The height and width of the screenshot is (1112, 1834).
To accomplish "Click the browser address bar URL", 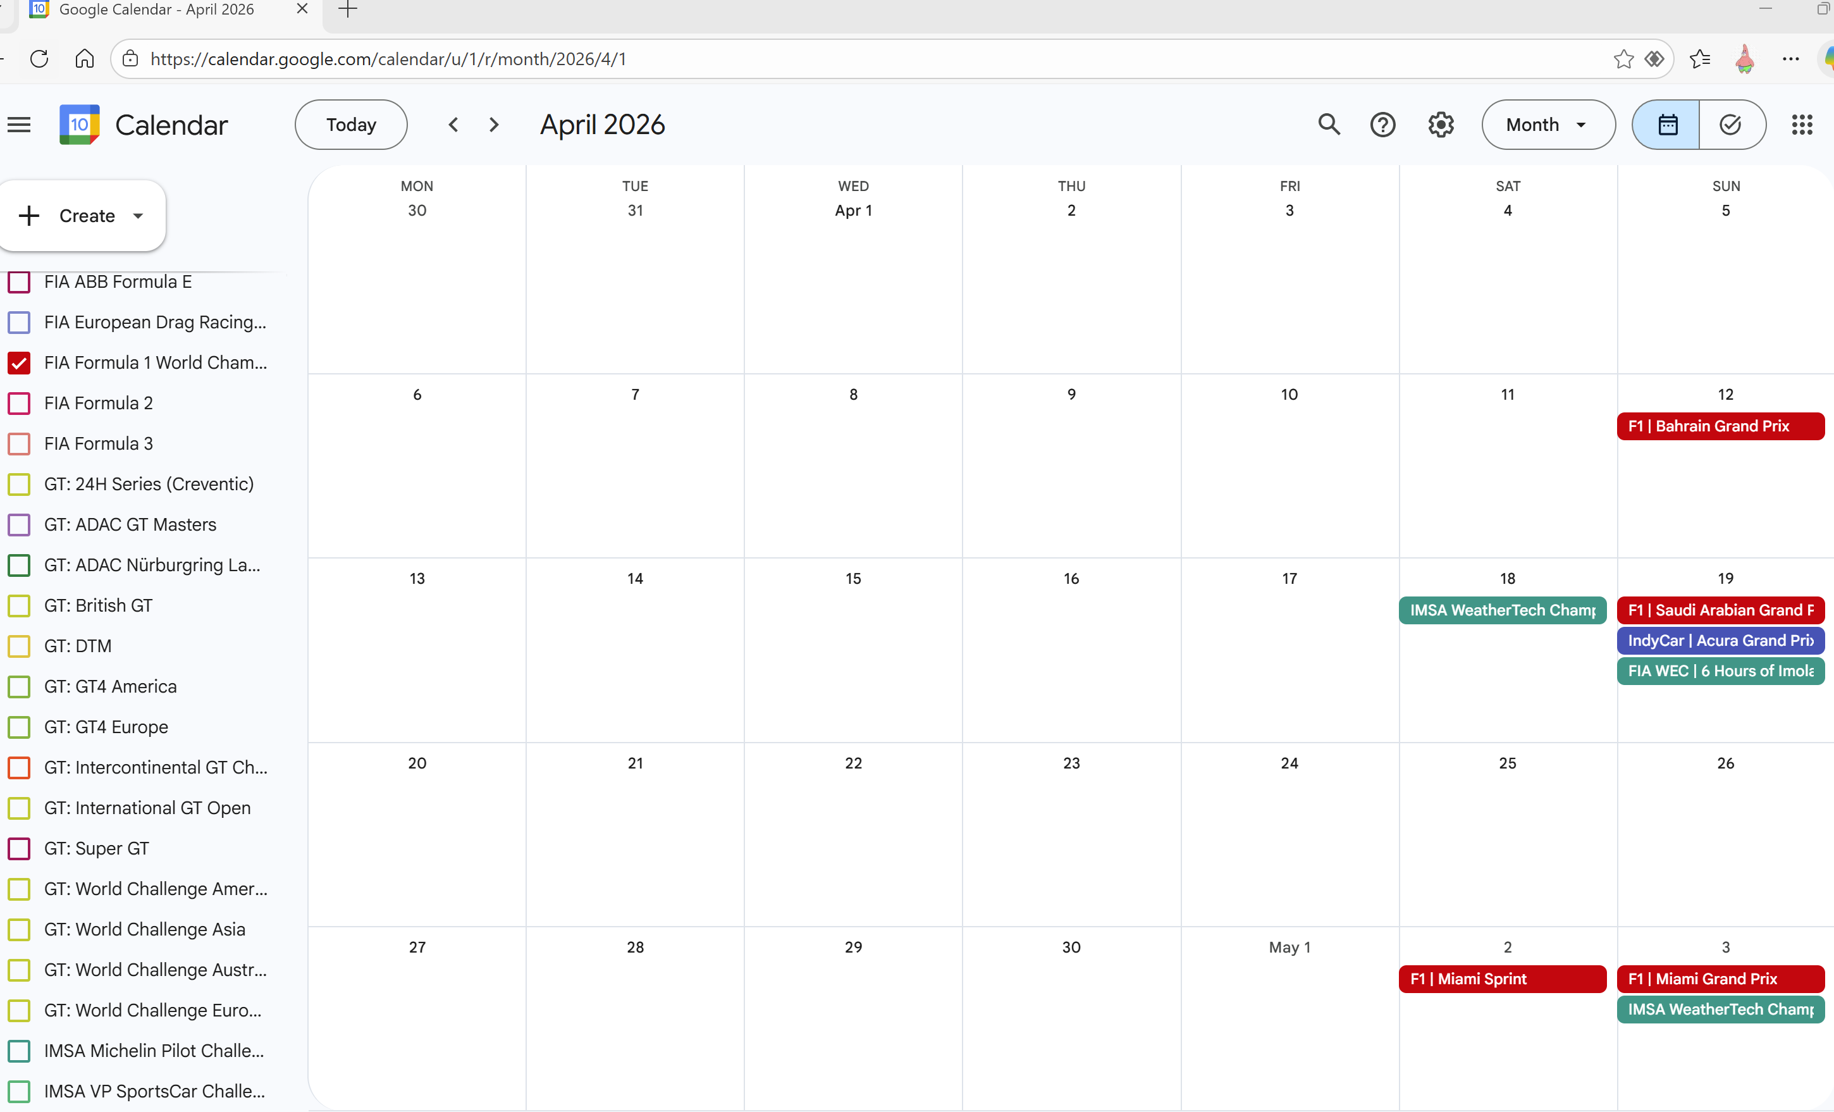I will click(x=387, y=59).
